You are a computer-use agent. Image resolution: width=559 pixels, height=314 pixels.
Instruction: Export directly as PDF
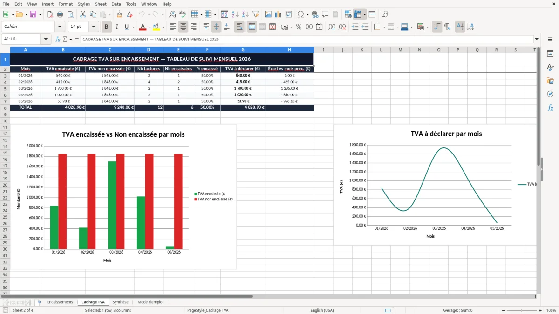49,14
